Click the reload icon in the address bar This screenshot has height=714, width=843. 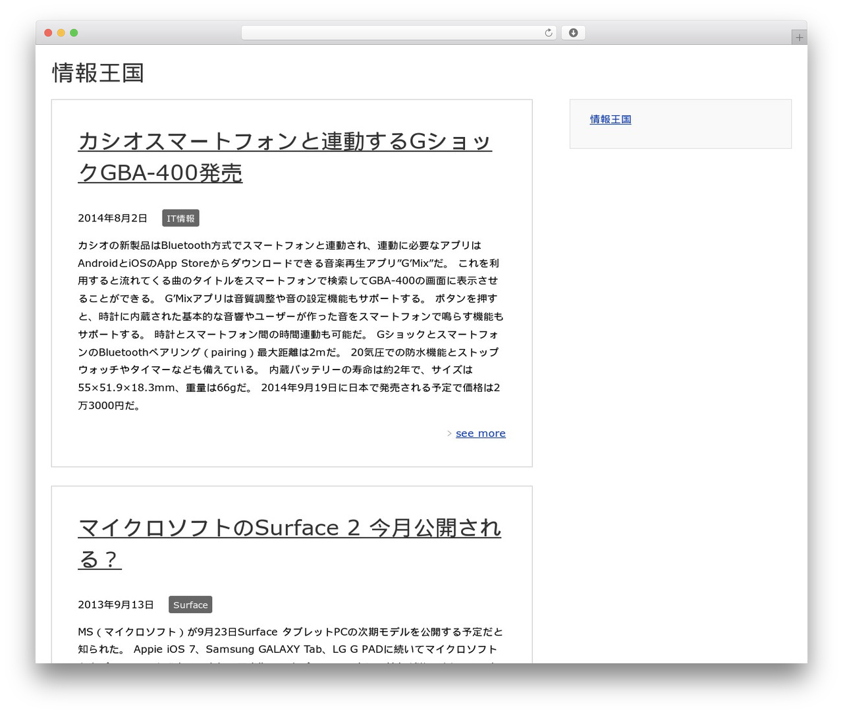549,33
